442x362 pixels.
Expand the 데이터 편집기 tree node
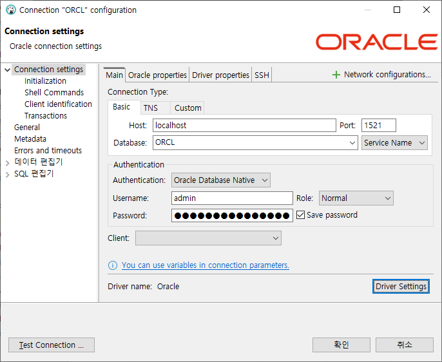click(x=7, y=162)
